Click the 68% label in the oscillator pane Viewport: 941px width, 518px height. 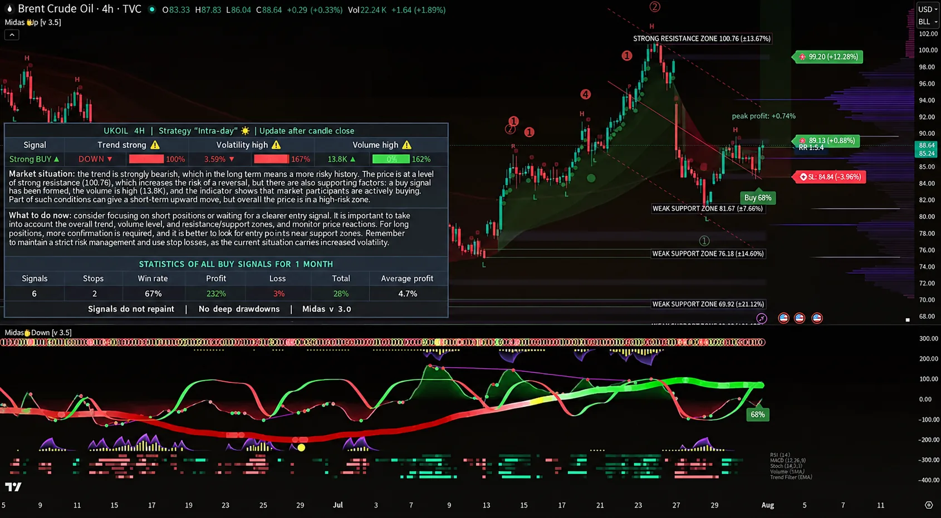pos(758,415)
